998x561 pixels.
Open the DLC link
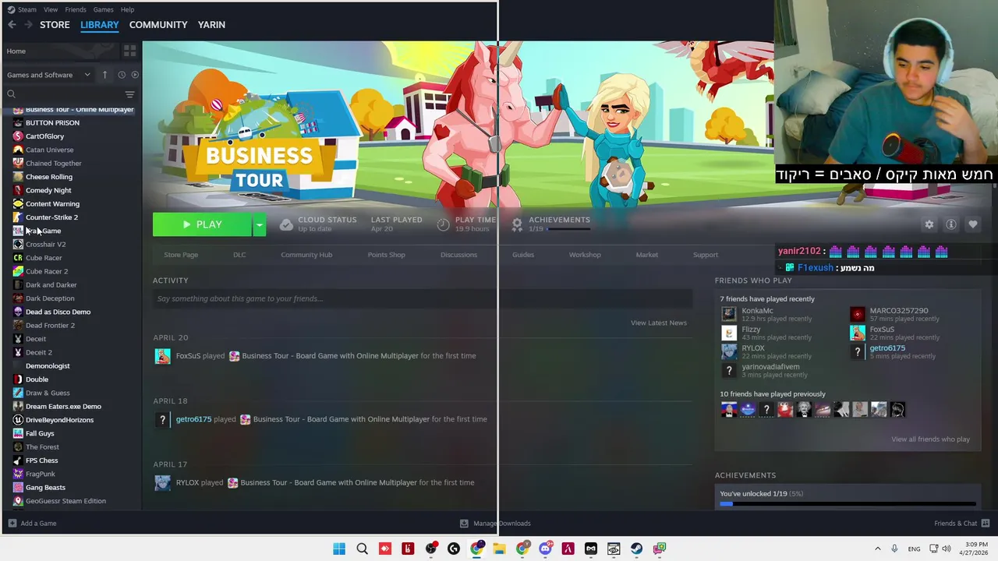point(239,255)
